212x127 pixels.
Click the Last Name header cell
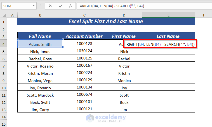point(168,36)
